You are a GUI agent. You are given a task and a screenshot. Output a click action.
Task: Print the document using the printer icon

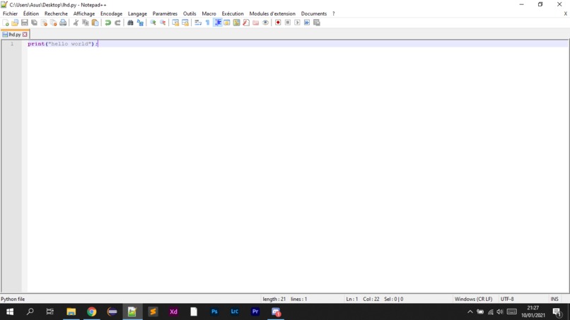click(63, 23)
